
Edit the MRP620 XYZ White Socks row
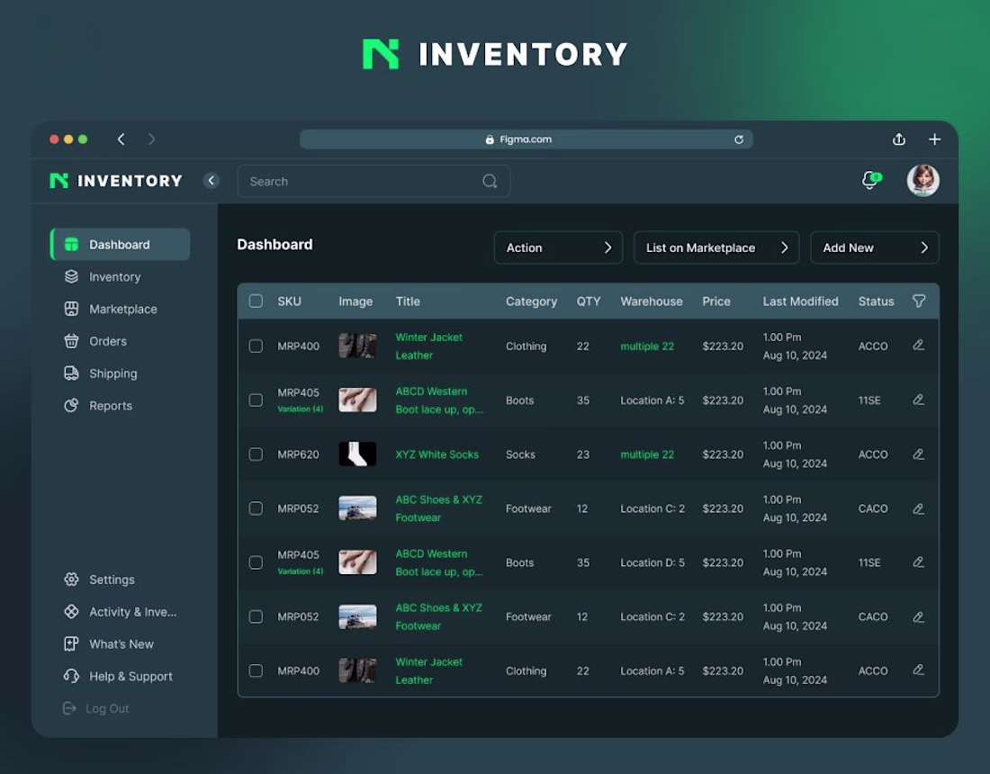(918, 454)
